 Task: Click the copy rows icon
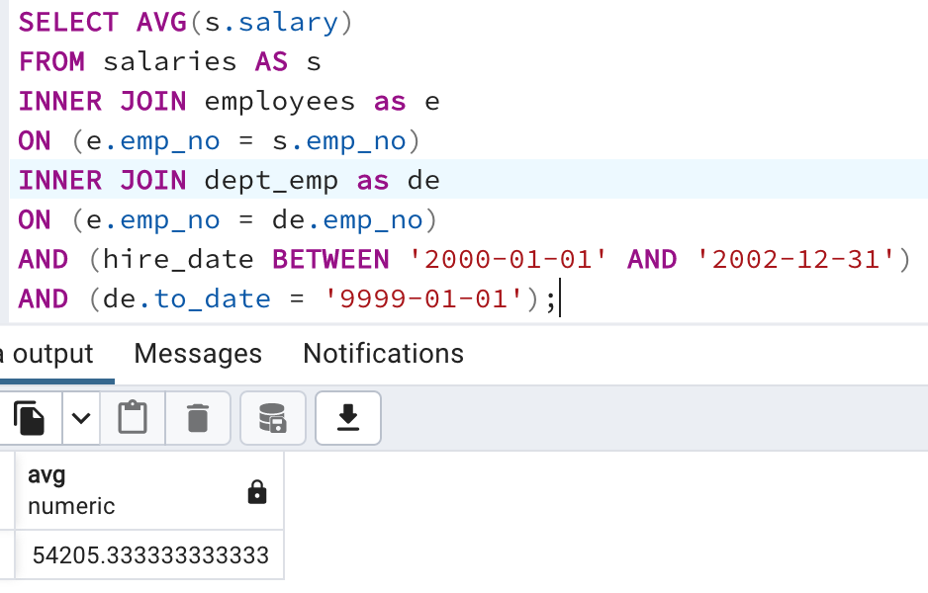click(x=29, y=417)
